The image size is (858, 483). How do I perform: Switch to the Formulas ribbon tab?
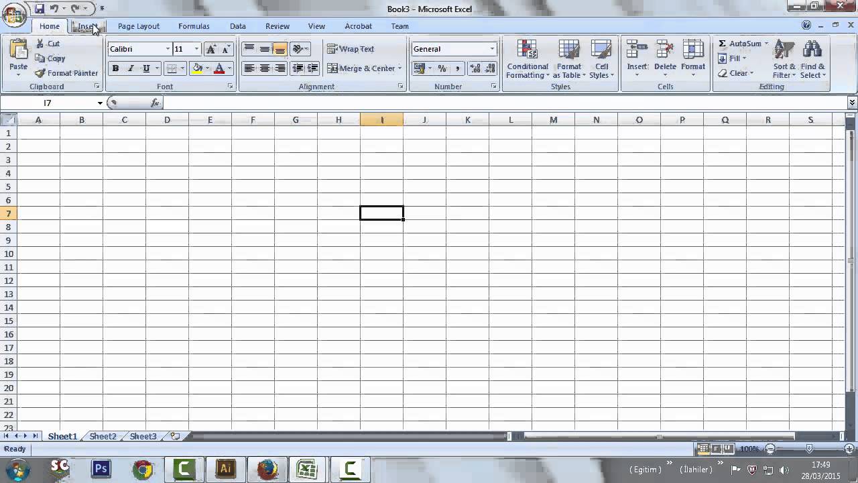click(194, 26)
